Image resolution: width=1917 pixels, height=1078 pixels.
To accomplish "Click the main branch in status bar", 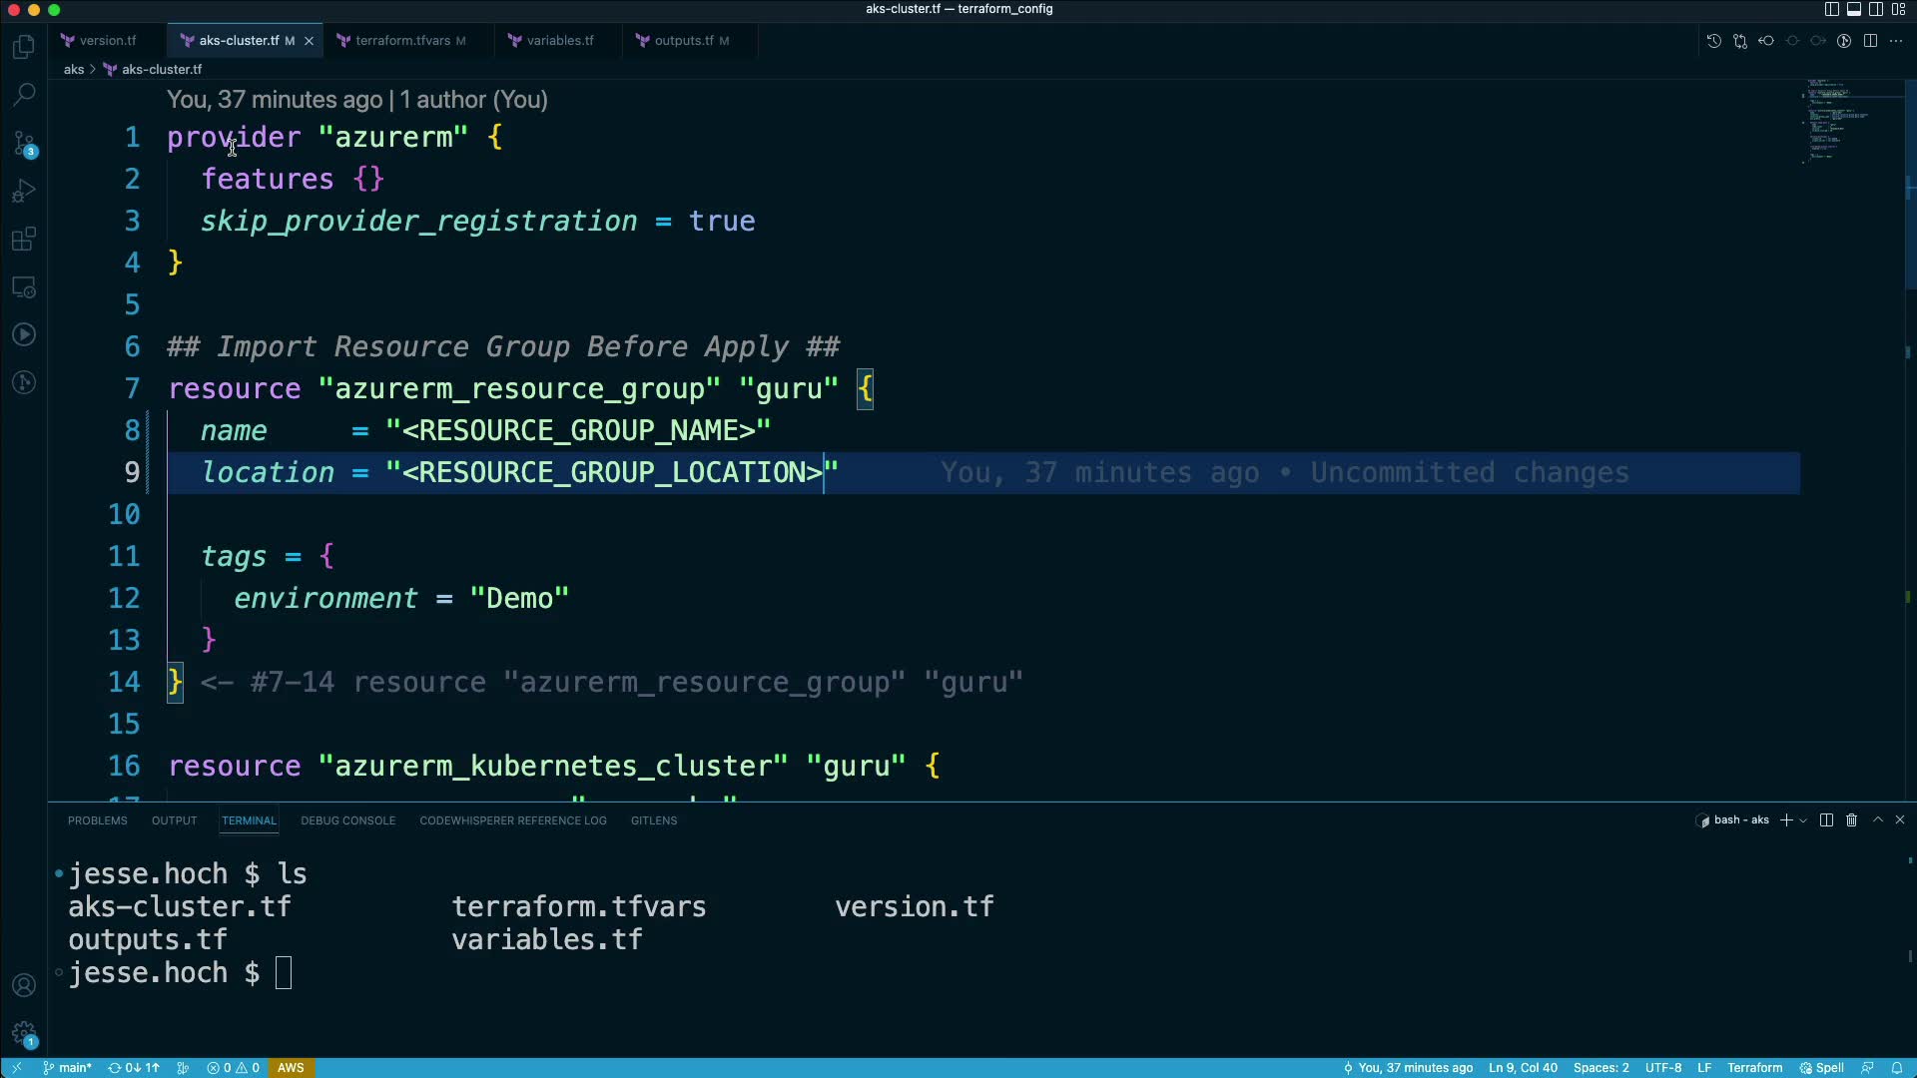I will click(68, 1068).
